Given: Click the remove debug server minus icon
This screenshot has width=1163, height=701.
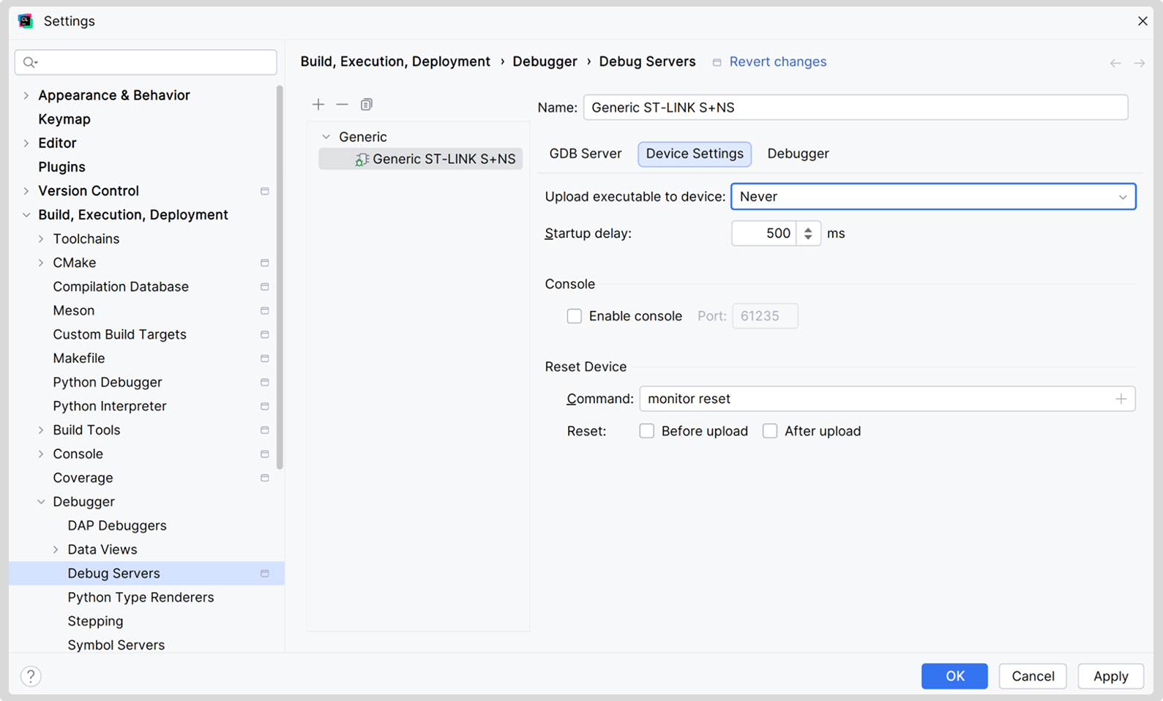Looking at the screenshot, I should 342,105.
